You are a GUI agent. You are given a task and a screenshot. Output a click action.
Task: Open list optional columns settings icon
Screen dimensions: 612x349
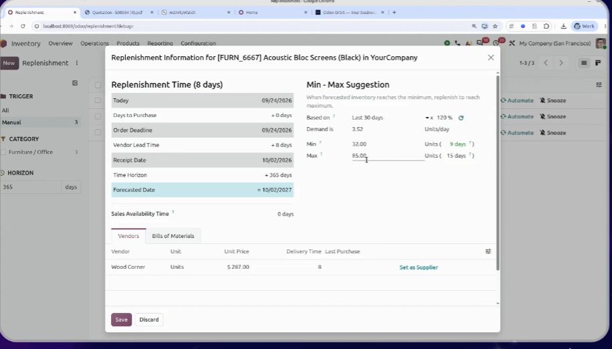[x=599, y=85]
